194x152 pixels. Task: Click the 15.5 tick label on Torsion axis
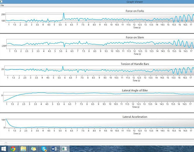click(x=174, y=78)
